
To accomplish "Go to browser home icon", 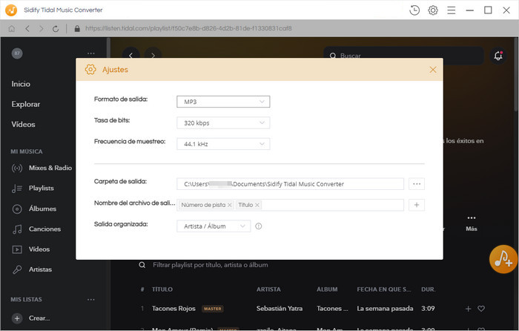I will [x=12, y=29].
